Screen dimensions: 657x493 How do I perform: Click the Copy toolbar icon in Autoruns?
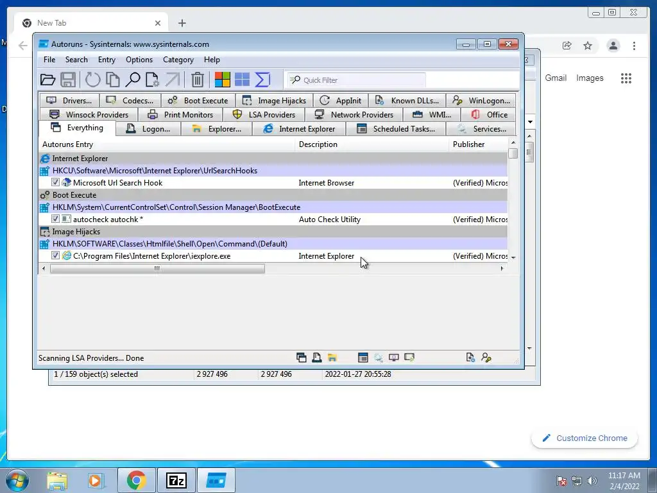coord(113,80)
